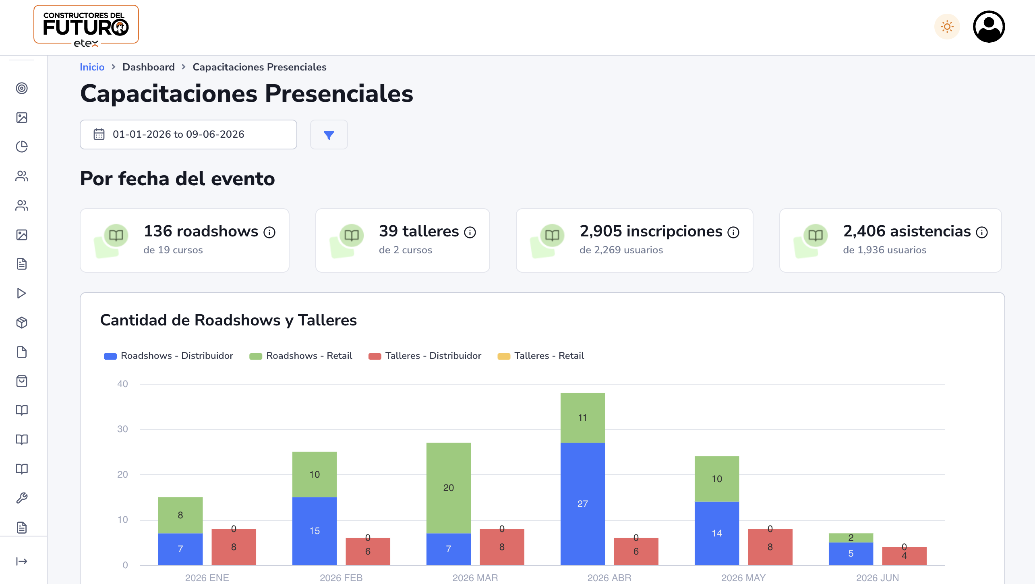Go to Inicio breadcrumb link
Viewport: 1035px width, 584px height.
(92, 67)
